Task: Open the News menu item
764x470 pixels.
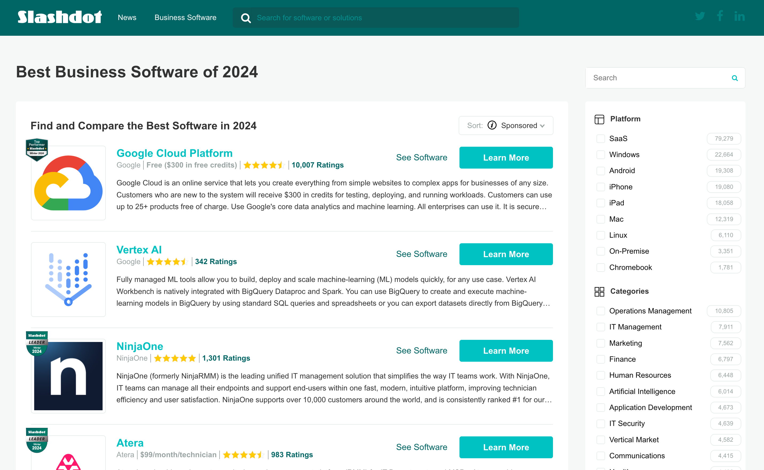Action: (x=127, y=17)
